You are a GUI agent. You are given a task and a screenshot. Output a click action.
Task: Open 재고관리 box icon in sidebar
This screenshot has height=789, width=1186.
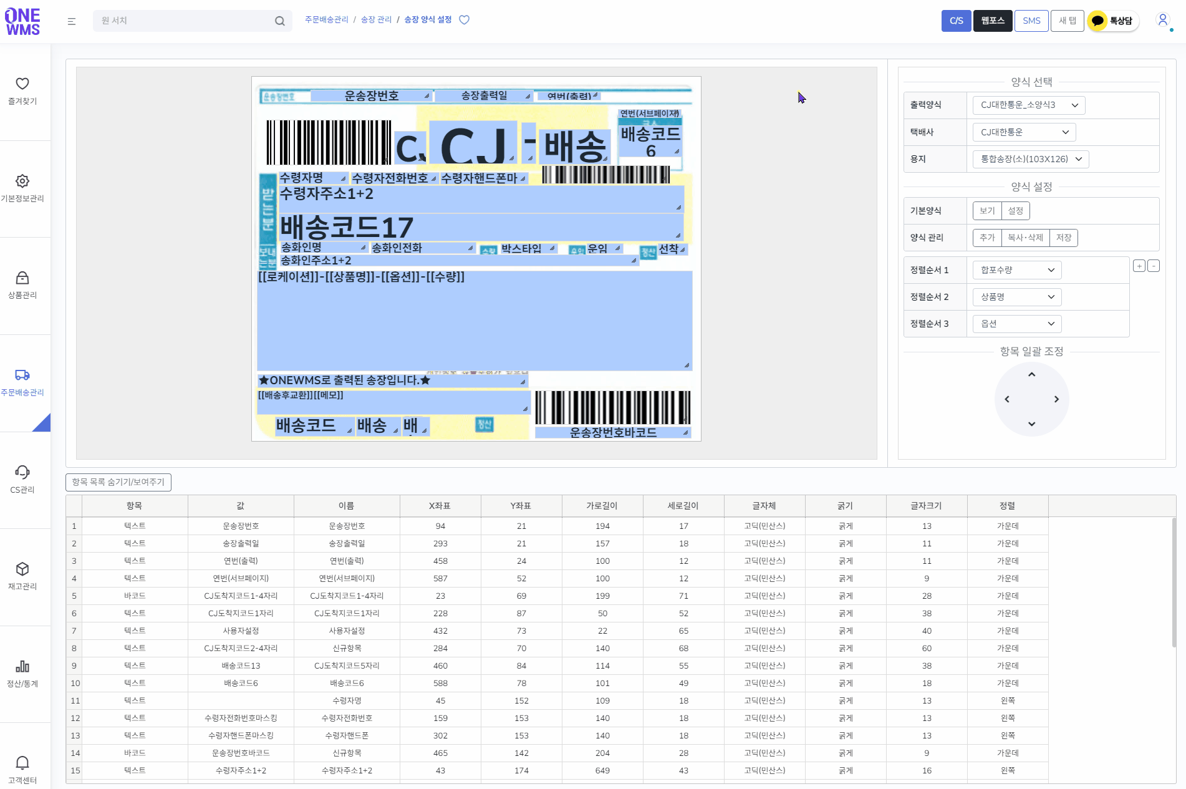[22, 569]
